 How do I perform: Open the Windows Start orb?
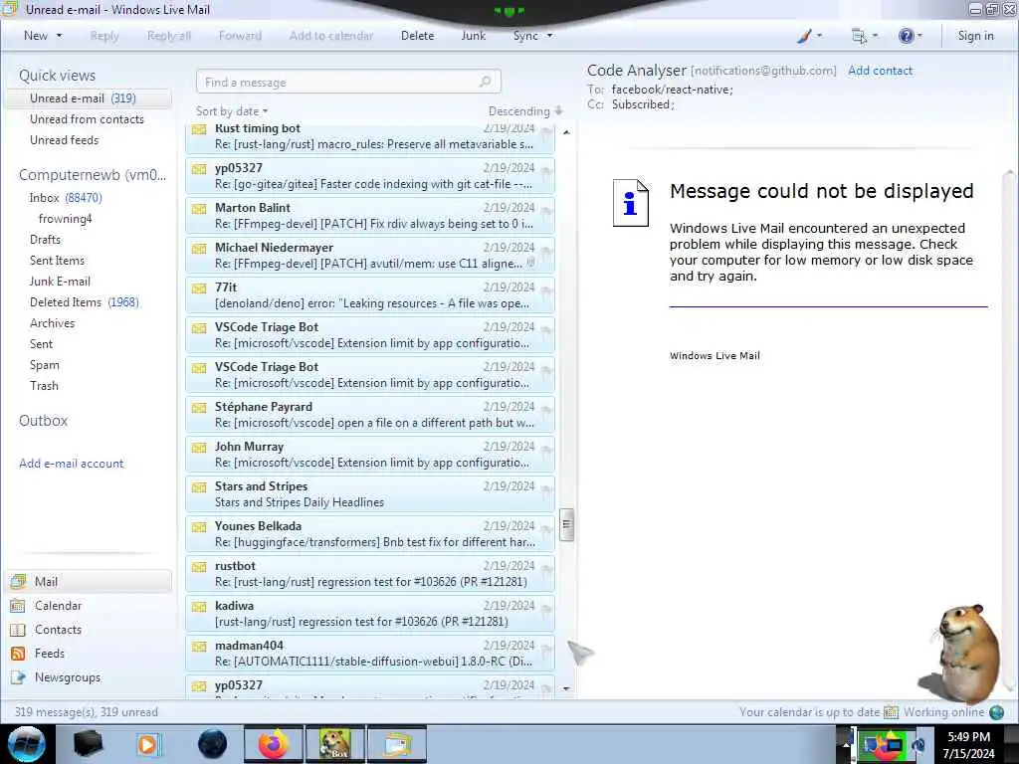[x=27, y=744]
